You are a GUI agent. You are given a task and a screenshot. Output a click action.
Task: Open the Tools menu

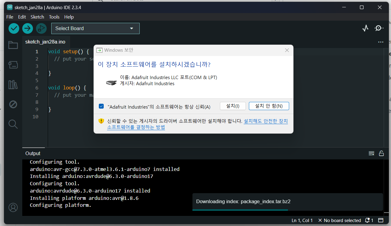(54, 17)
